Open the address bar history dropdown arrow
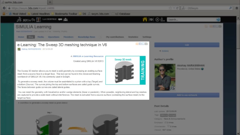The image size is (240, 135). pyautogui.click(x=174, y=8)
